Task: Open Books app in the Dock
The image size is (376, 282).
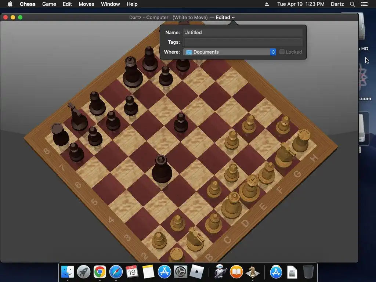Action: pyautogui.click(x=236, y=272)
